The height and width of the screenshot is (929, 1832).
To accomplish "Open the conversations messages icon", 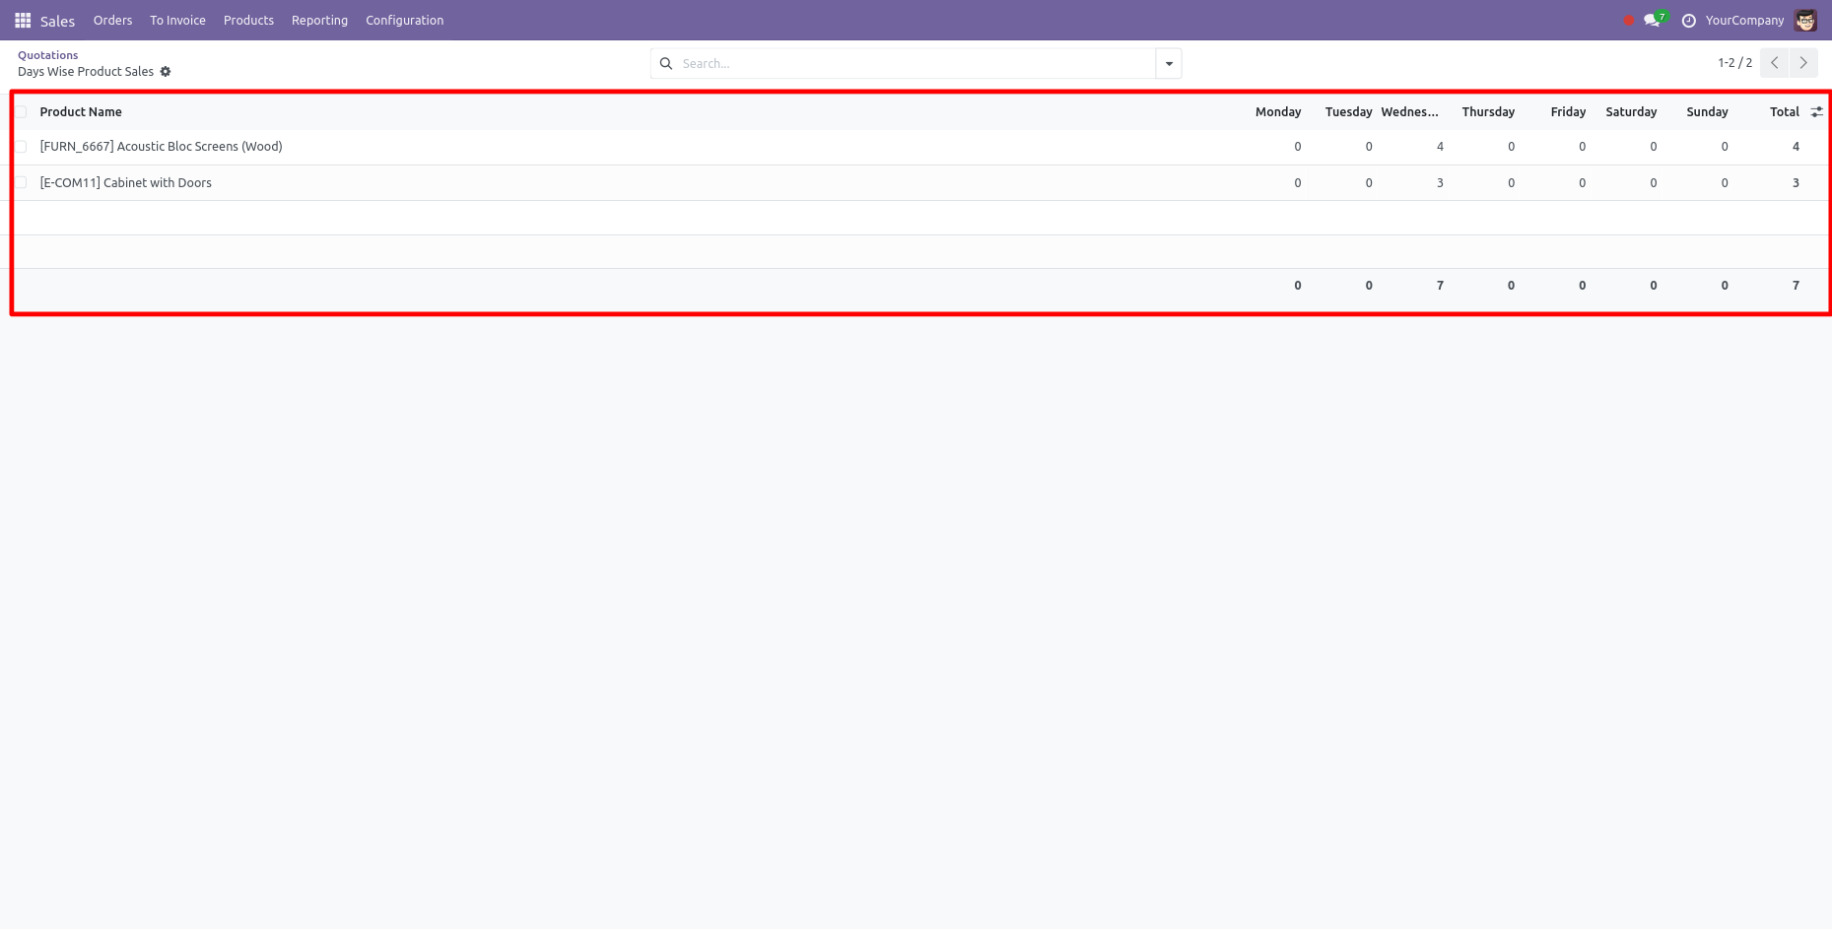I will click(x=1653, y=20).
